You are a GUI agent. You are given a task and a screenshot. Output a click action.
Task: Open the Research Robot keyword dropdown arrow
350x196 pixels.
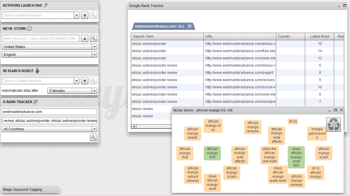(77, 81)
